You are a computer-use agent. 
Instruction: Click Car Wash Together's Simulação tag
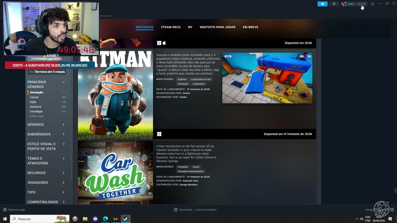[183, 167]
